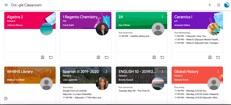Go to the Google Classroom home logo

pos(26,5)
